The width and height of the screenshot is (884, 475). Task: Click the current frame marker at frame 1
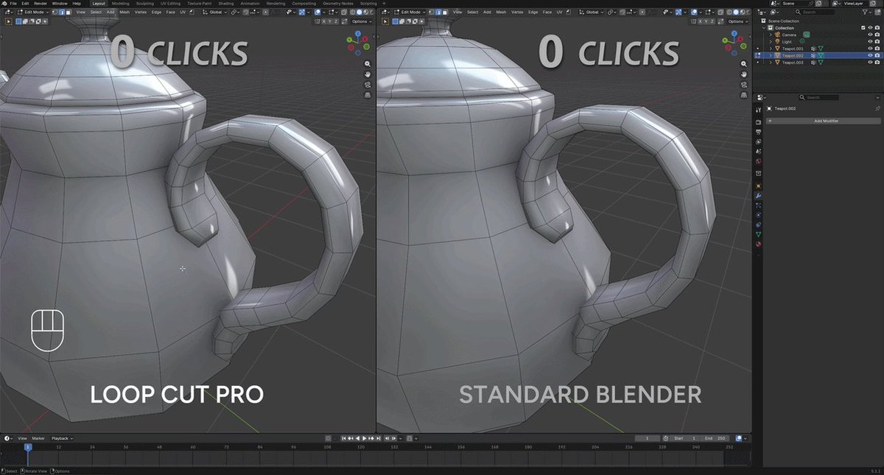28,446
